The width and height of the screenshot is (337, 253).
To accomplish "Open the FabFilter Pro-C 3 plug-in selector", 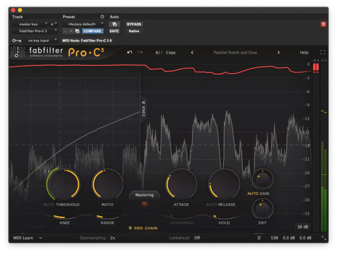I will pos(35,31).
